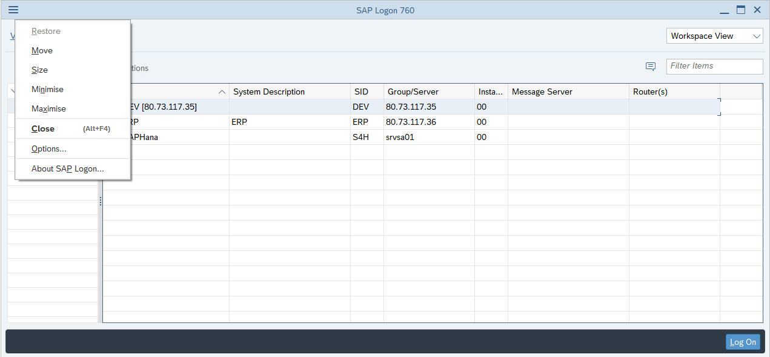This screenshot has width=770, height=357.
Task: Open Options... from the menu
Action: coord(49,149)
